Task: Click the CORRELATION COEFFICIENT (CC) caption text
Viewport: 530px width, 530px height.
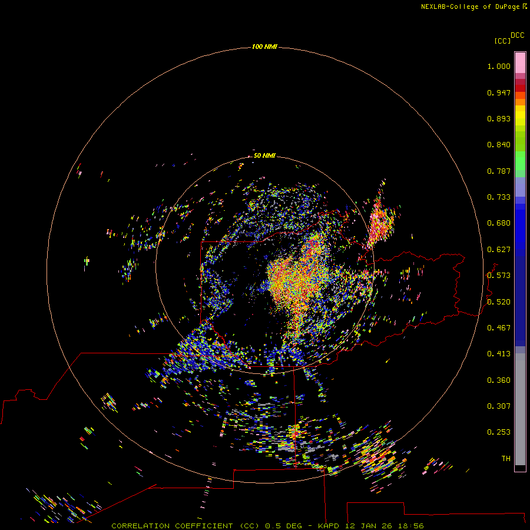Action: coord(185,526)
